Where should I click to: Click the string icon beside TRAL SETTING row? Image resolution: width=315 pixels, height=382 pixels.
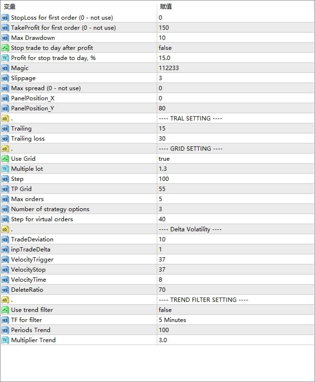[5, 119]
